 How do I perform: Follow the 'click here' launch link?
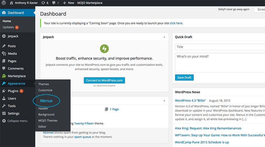(176, 23)
